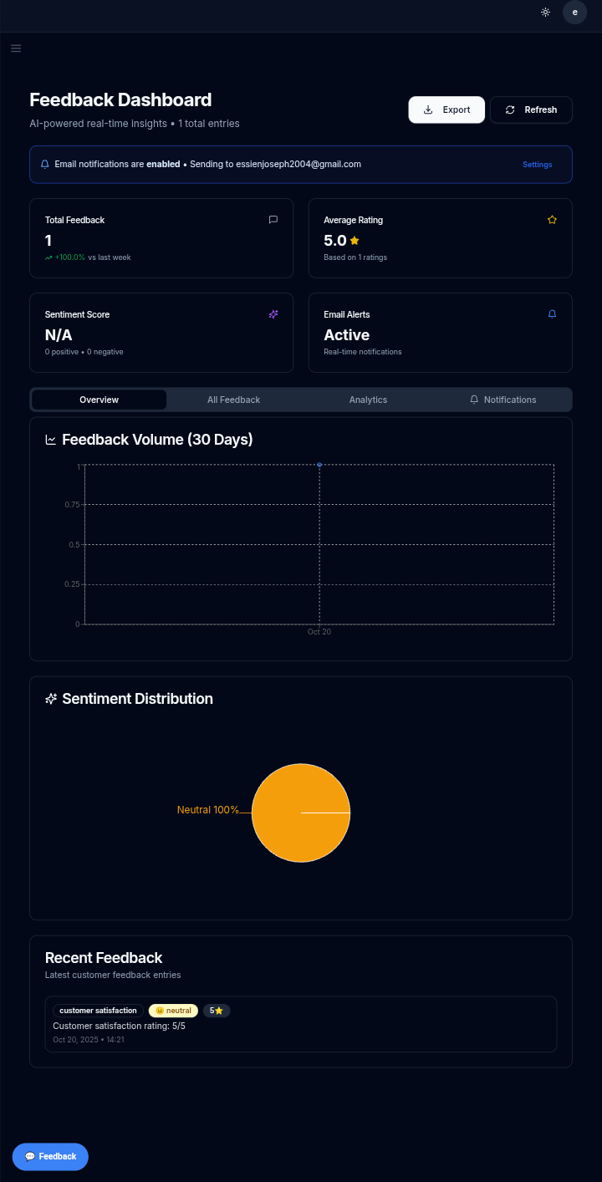Screen dimensions: 602x1182
Task: Select the Overview tab
Action: pyautogui.click(x=99, y=400)
